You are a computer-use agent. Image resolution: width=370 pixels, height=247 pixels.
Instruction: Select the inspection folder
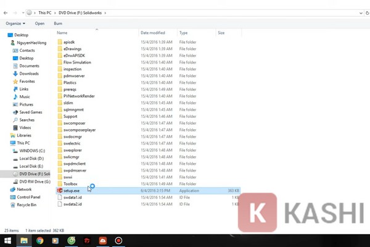72,69
